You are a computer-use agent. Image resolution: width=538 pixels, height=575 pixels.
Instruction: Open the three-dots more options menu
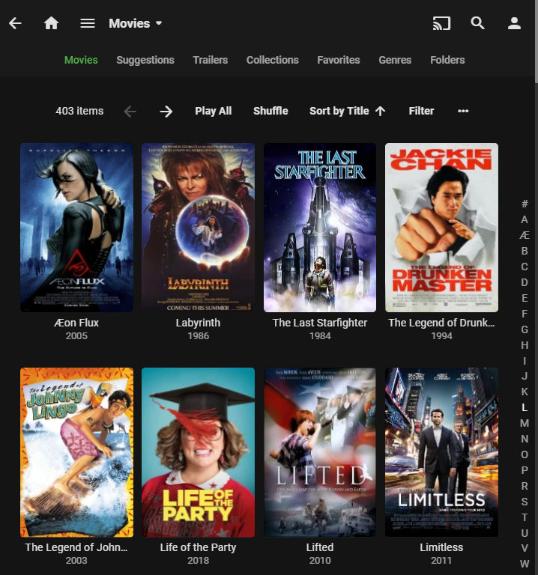(463, 111)
